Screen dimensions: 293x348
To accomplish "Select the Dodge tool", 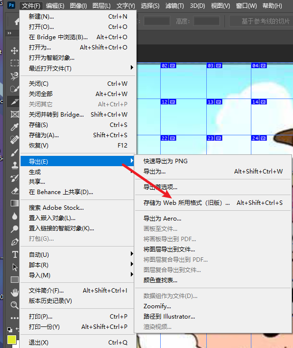I will point(14,229).
